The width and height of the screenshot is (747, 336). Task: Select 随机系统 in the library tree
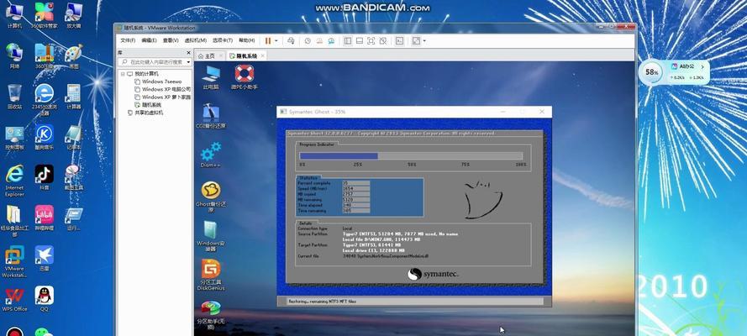tap(148, 104)
